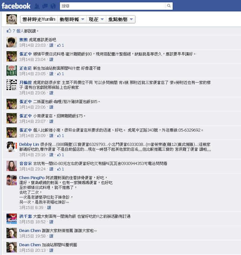This screenshot has height=255, width=241.
Task: Open 張正中's profile from 二姊蛋包飯 comment
Action: (x=26, y=102)
